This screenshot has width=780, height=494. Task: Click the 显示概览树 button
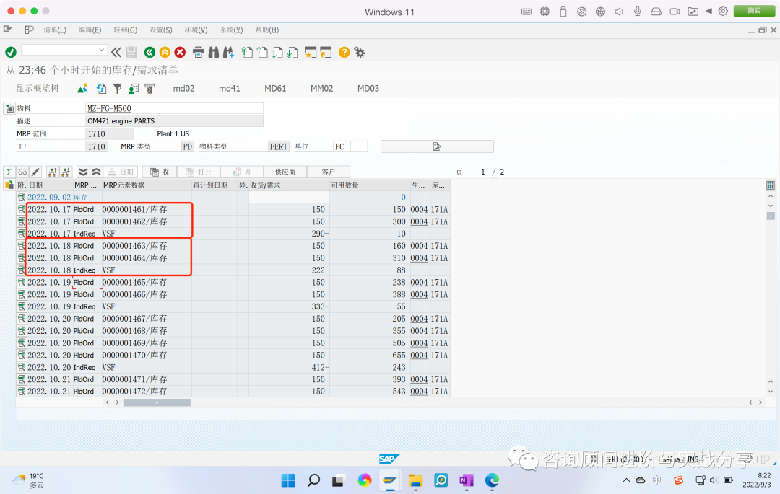[38, 89]
